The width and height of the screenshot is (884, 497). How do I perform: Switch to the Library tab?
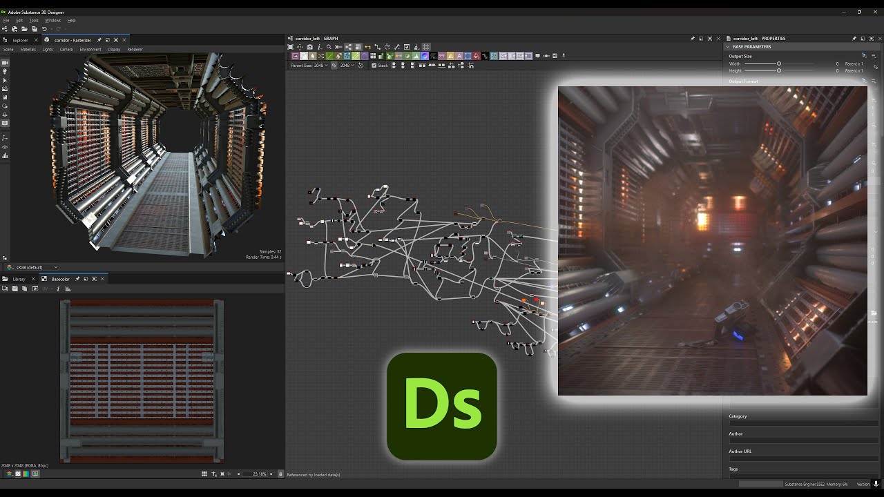click(19, 279)
